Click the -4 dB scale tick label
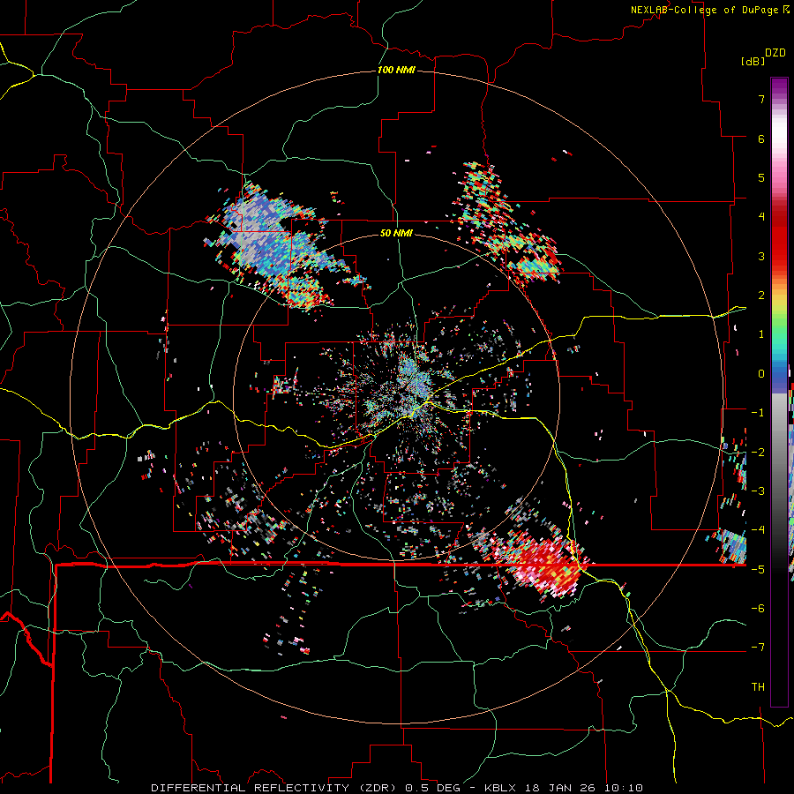This screenshot has width=794, height=794. pos(758,530)
